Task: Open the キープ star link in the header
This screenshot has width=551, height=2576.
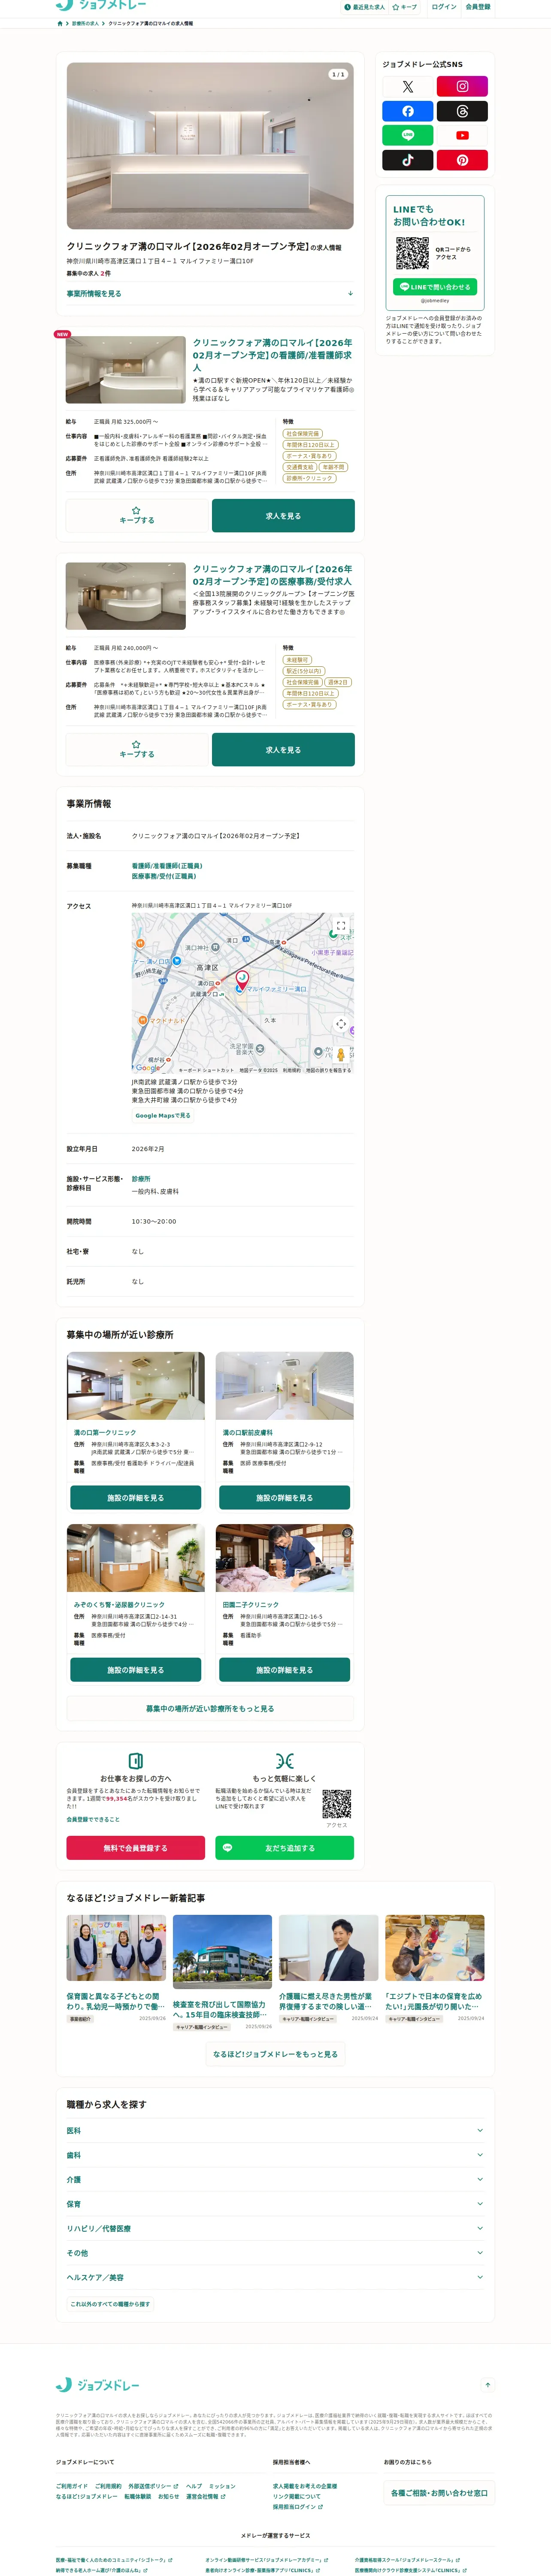Action: pos(405,7)
